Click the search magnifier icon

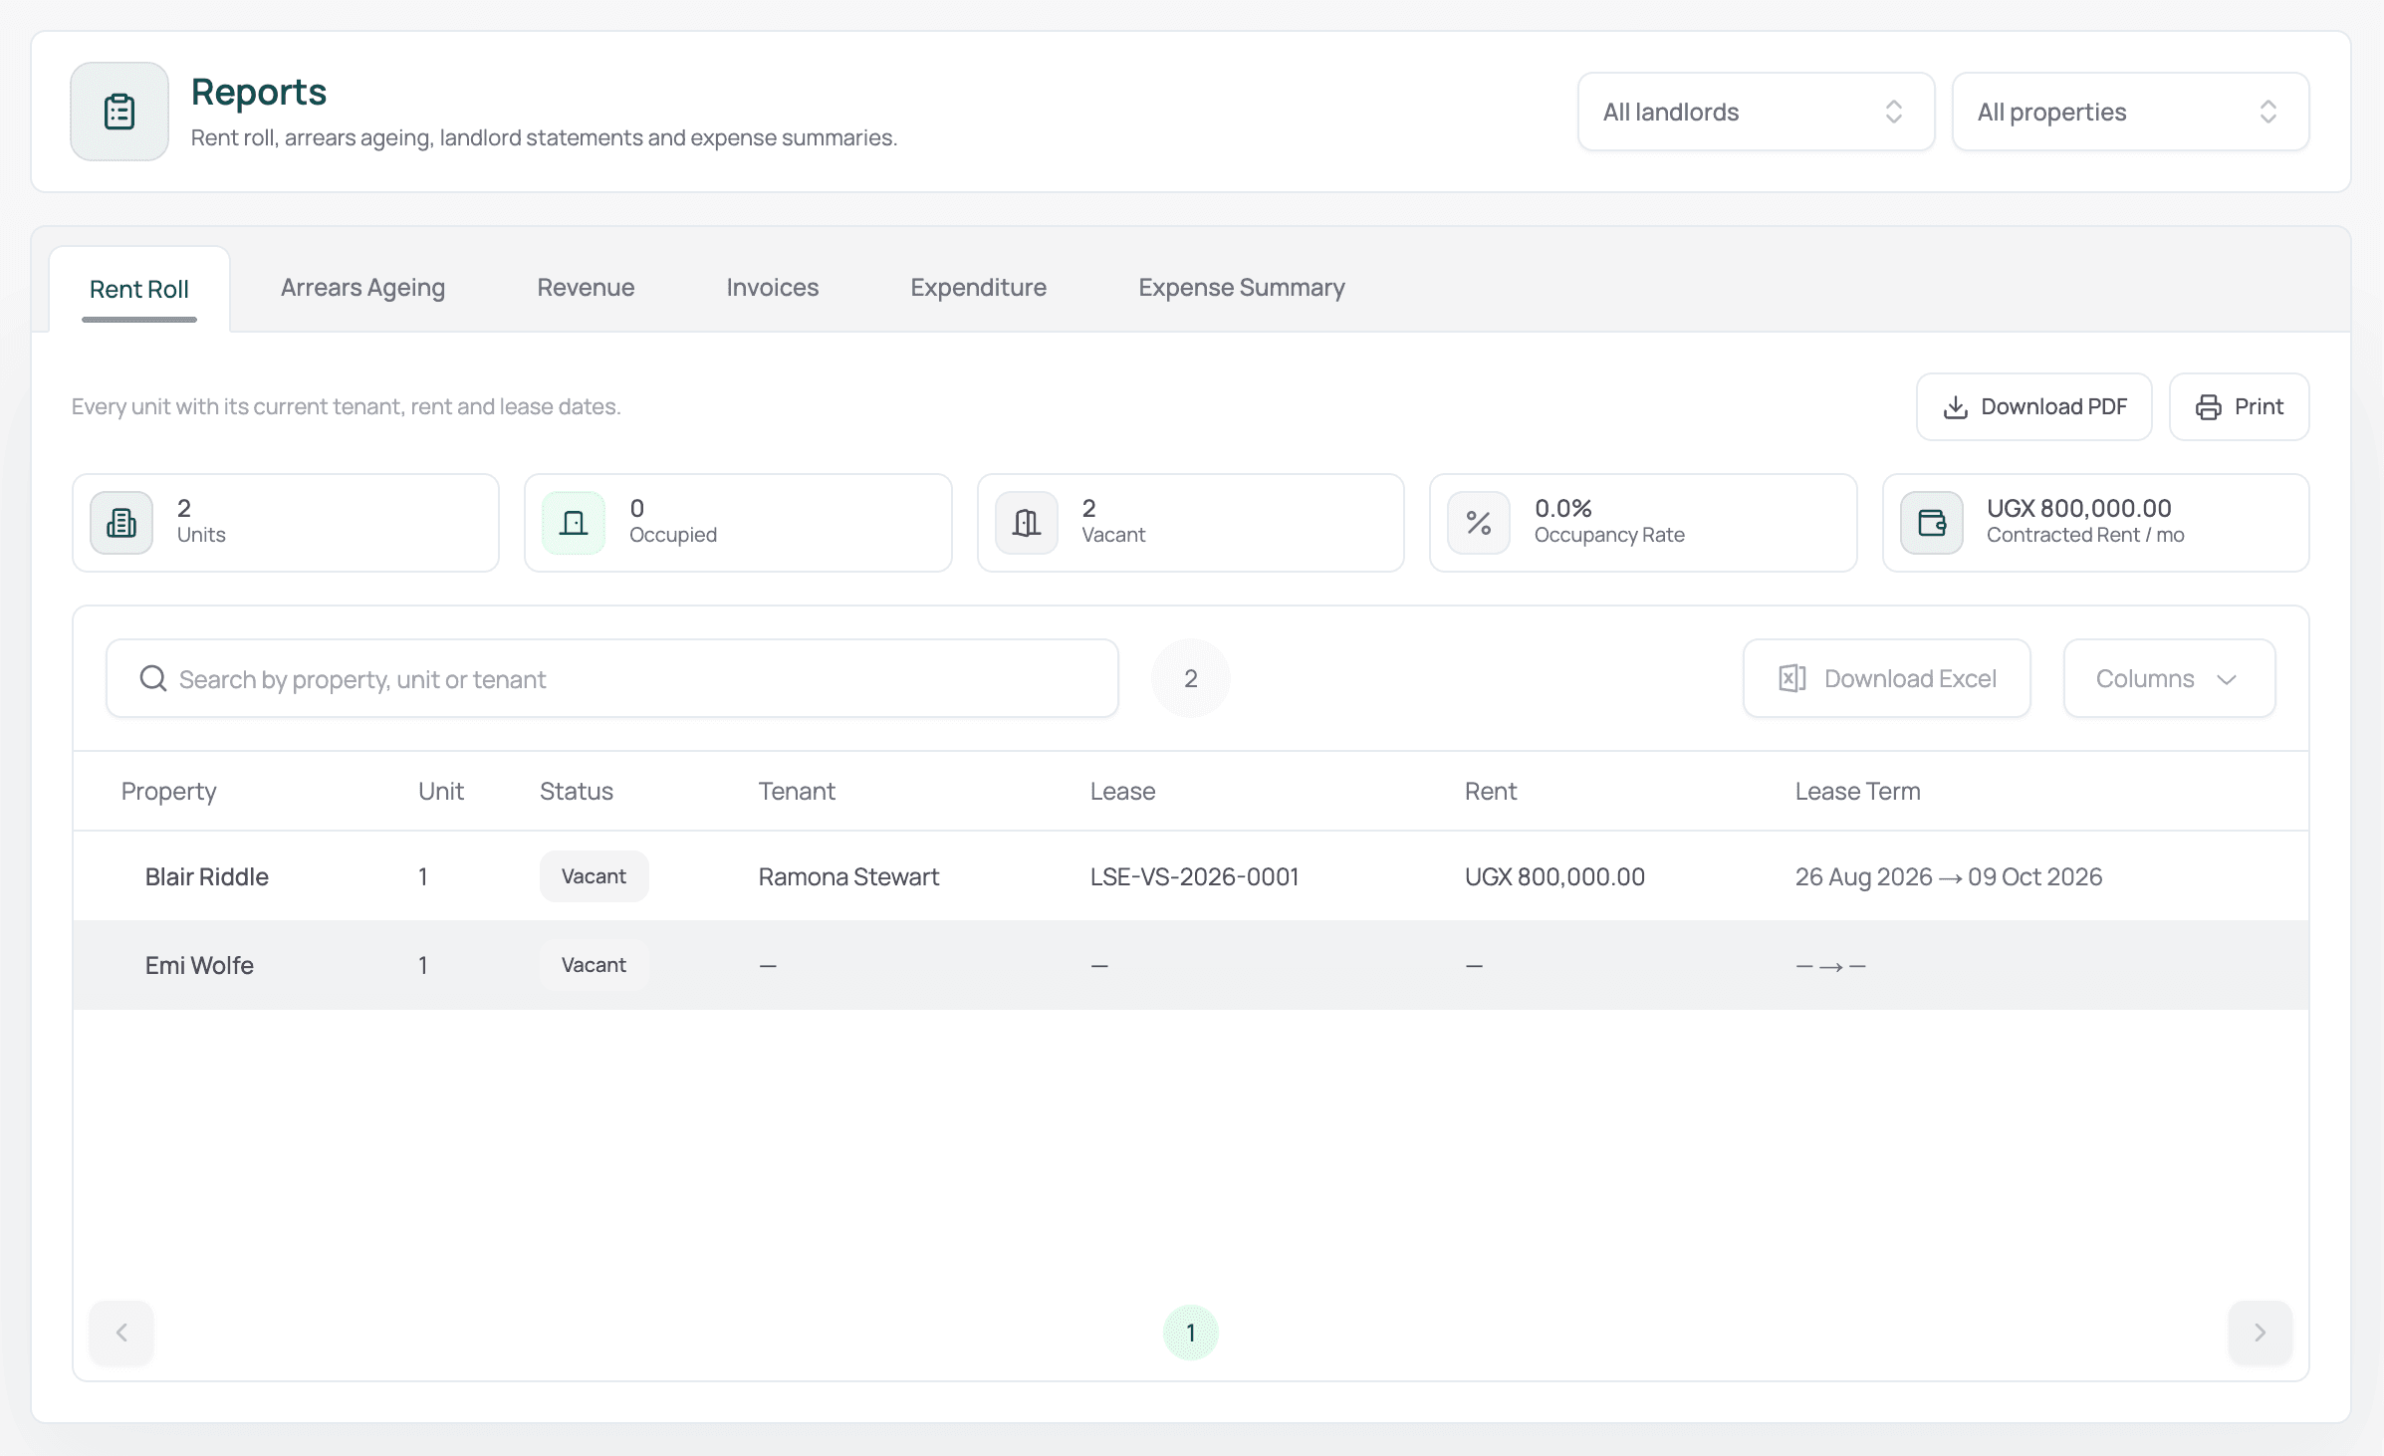[153, 678]
